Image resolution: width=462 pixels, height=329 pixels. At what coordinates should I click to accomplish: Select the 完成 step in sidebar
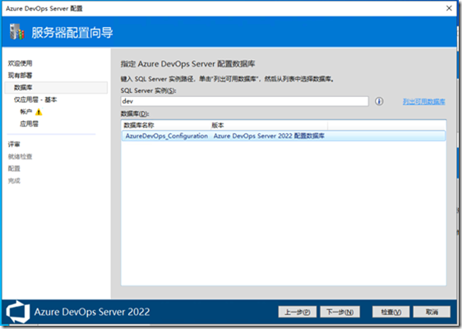(x=14, y=181)
